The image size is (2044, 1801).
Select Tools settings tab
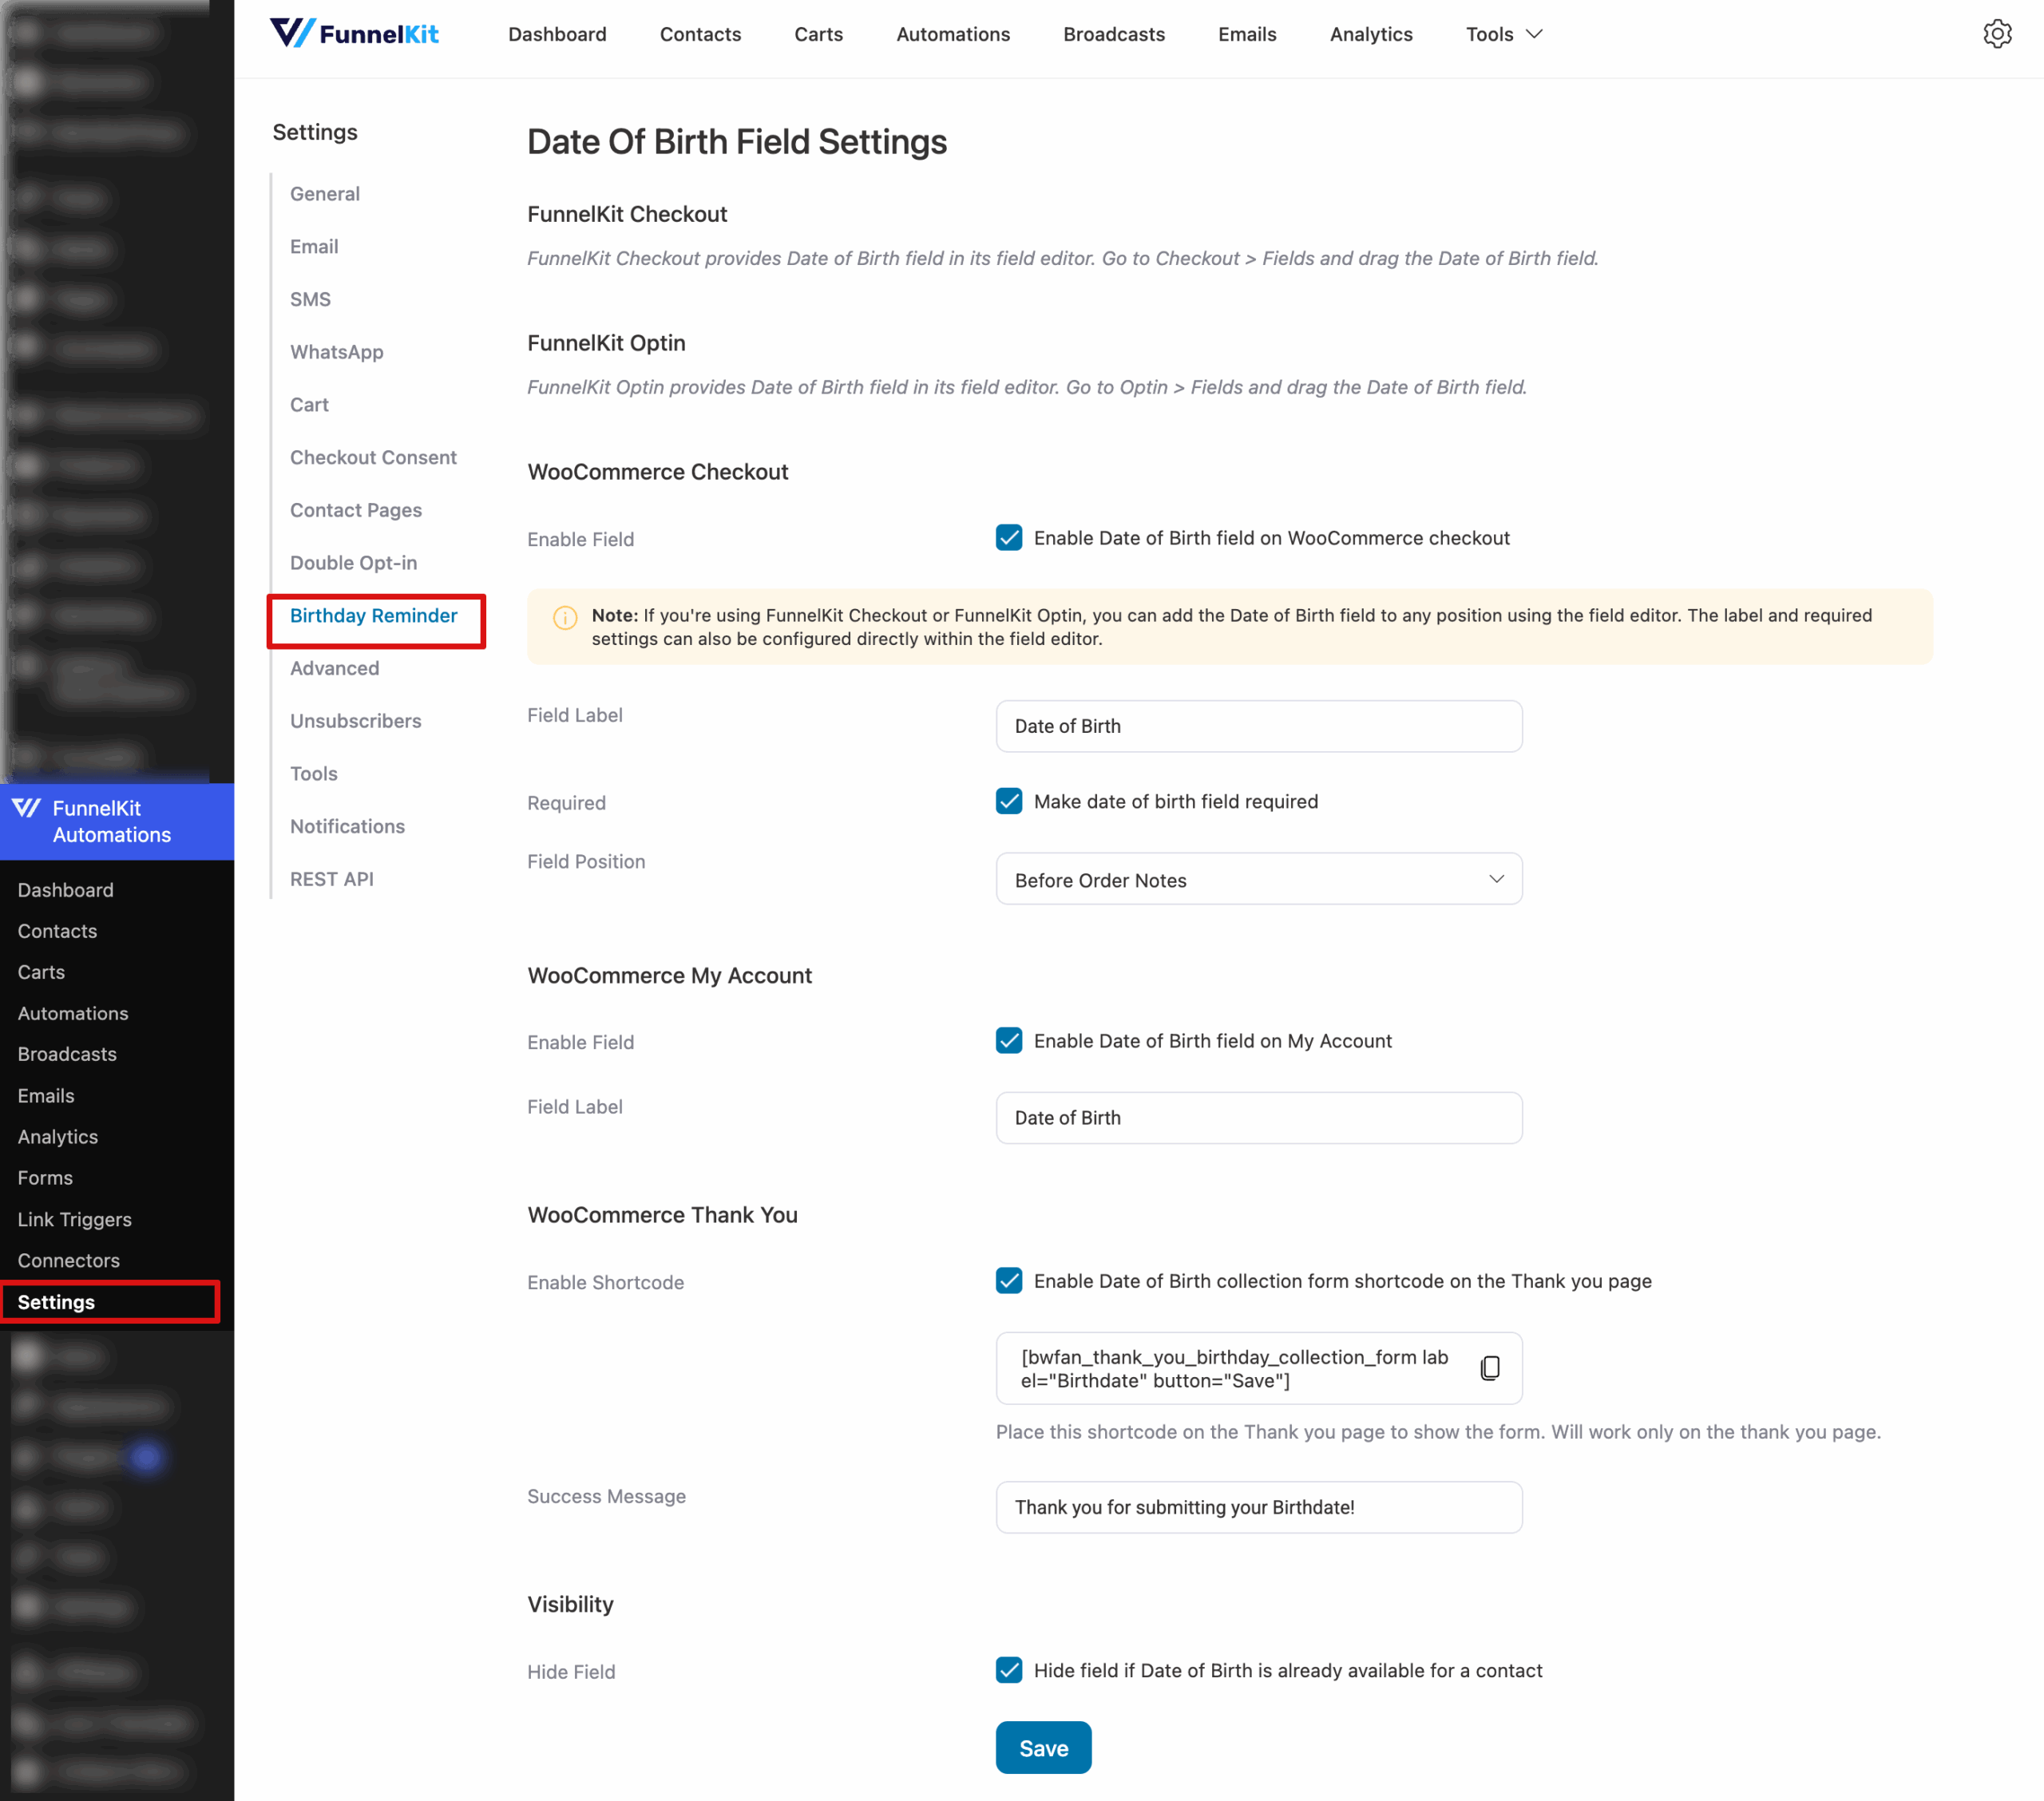point(314,774)
